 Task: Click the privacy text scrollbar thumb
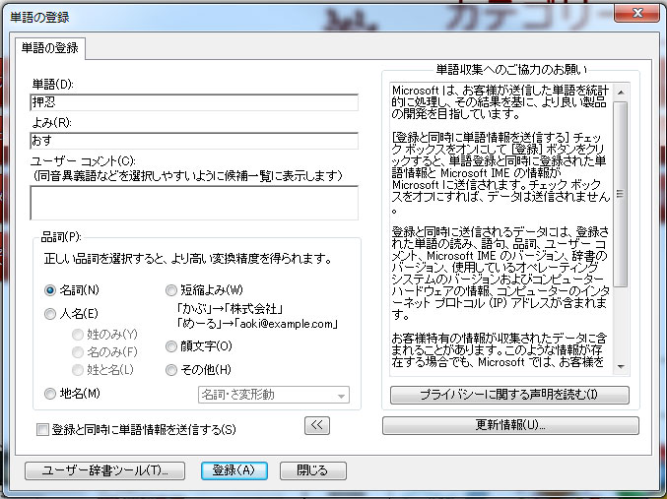(621, 194)
